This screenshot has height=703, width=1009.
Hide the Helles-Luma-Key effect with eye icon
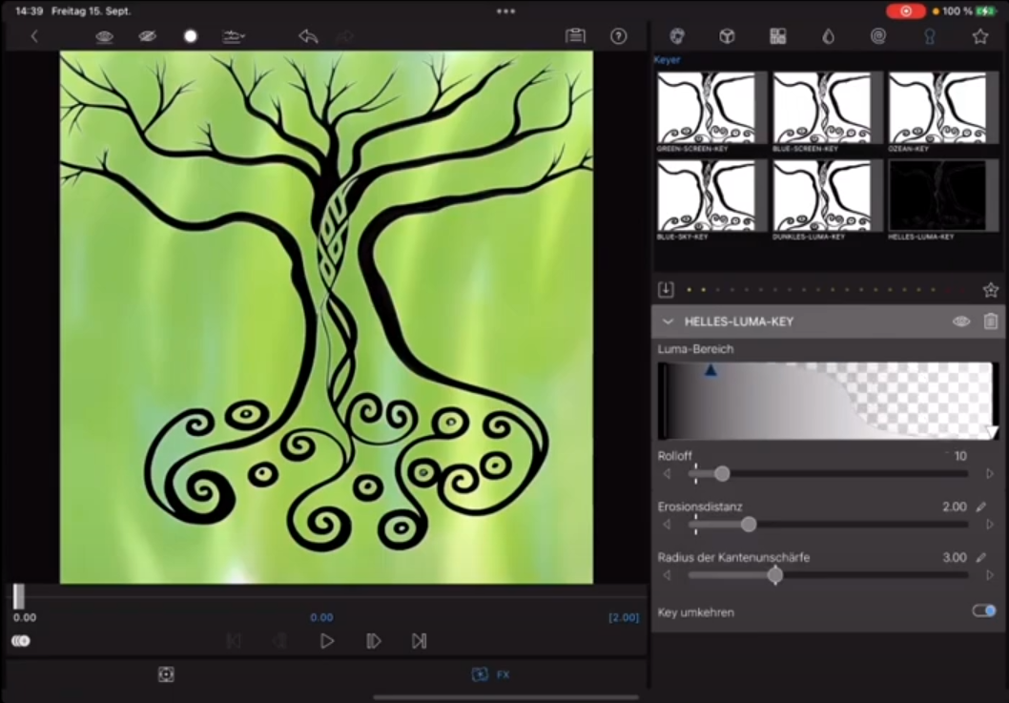point(960,321)
